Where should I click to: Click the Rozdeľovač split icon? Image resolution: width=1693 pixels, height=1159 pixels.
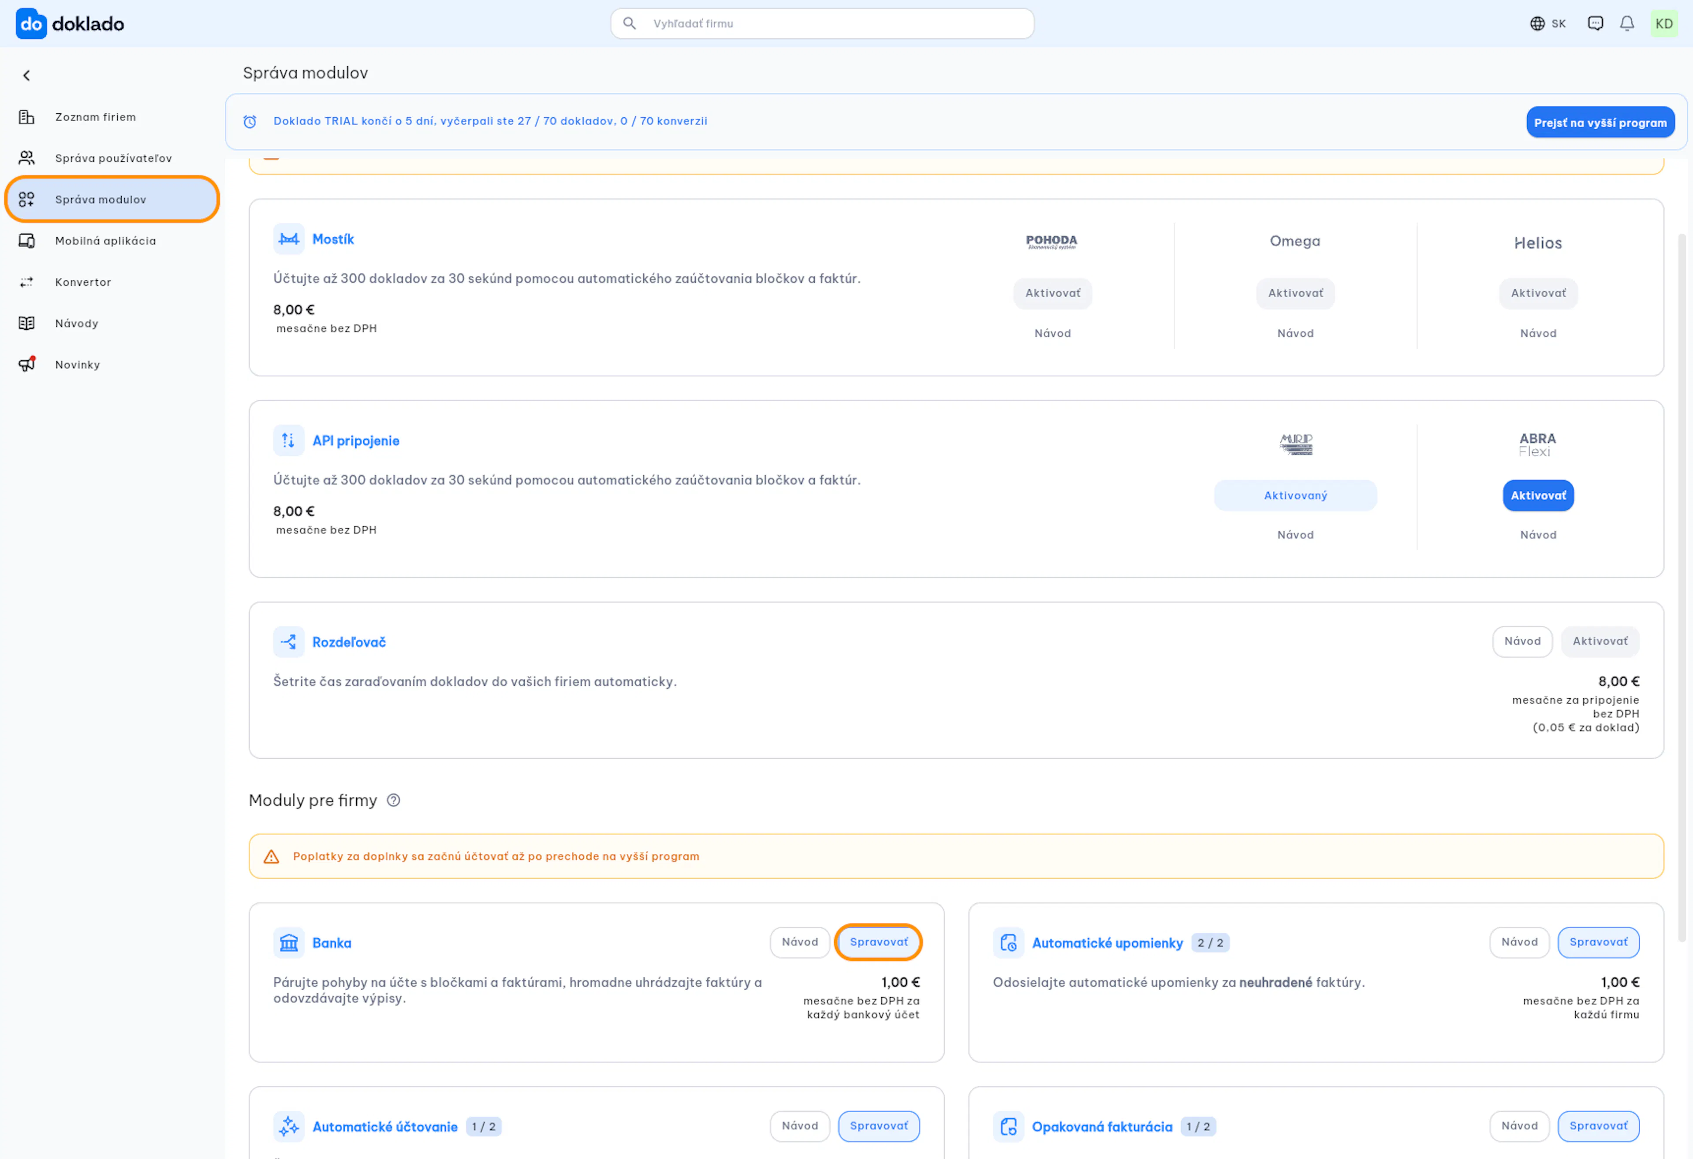pyautogui.click(x=288, y=642)
